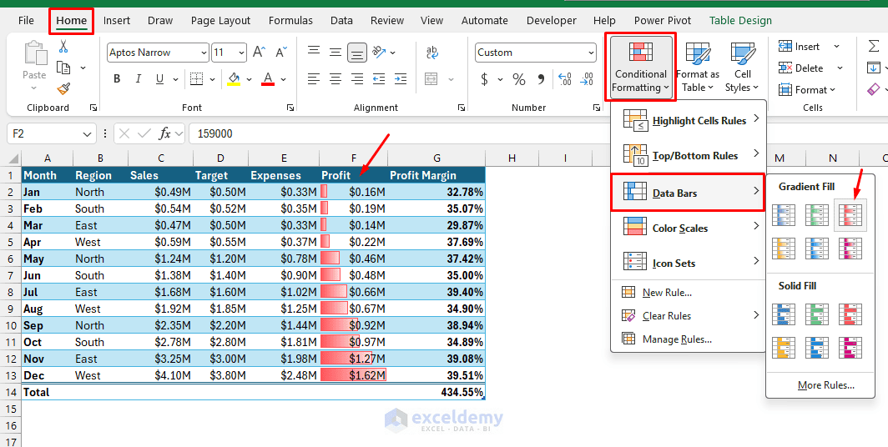
Task: Click Increase Indent icon
Action: point(401,78)
